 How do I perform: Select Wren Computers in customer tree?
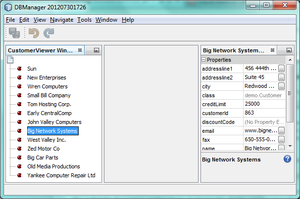47,86
